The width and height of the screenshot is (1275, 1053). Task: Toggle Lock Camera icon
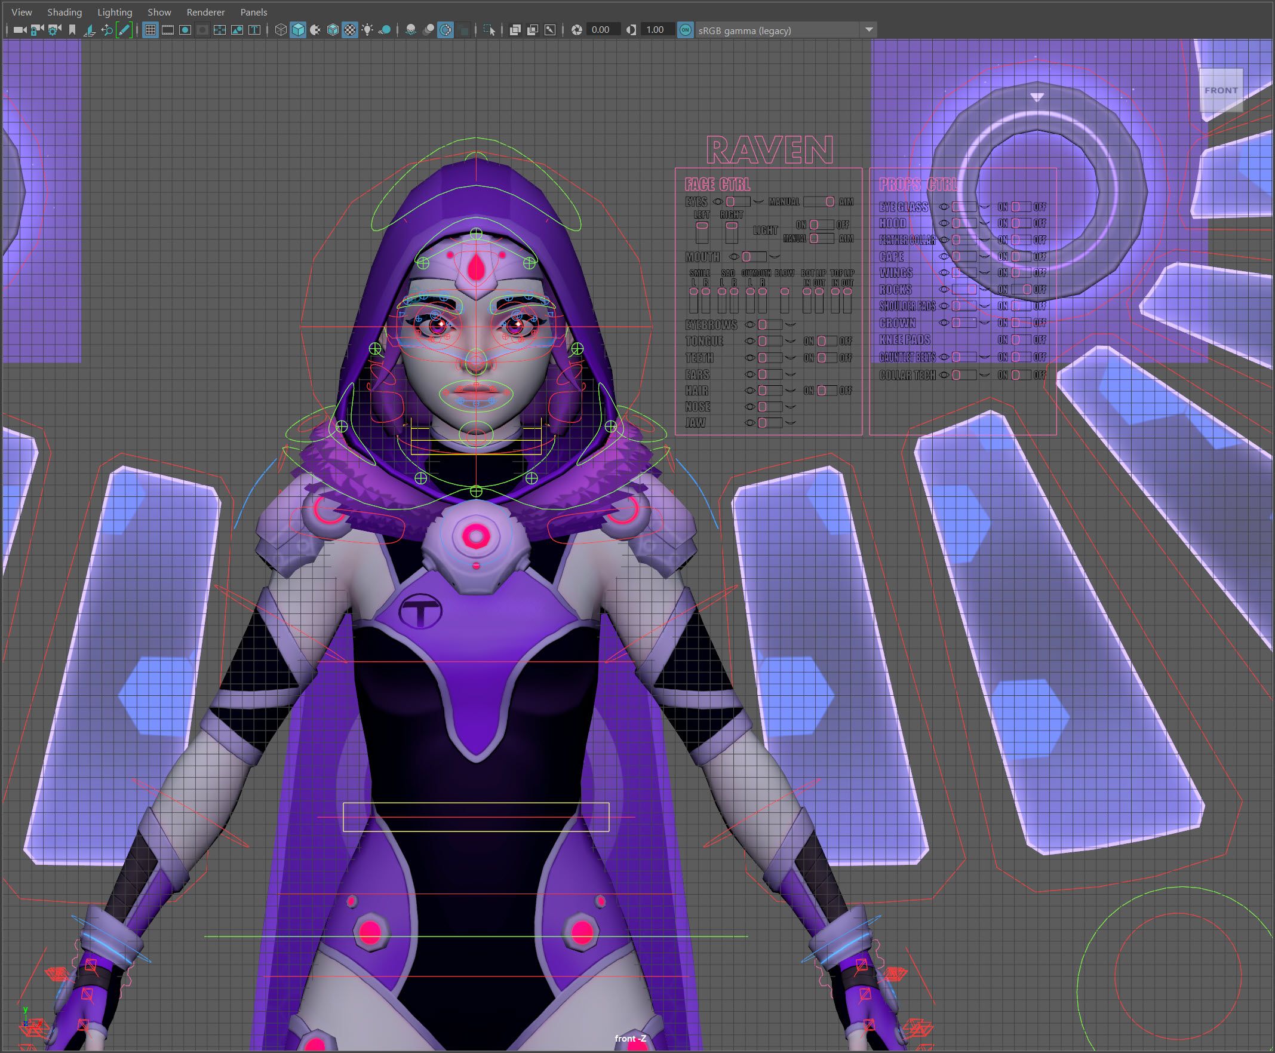[x=37, y=30]
